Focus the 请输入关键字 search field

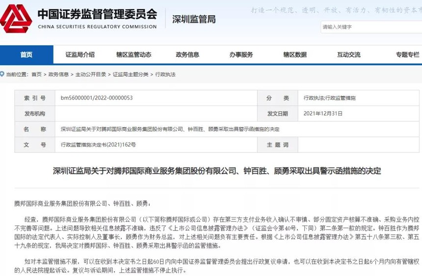click(x=371, y=27)
